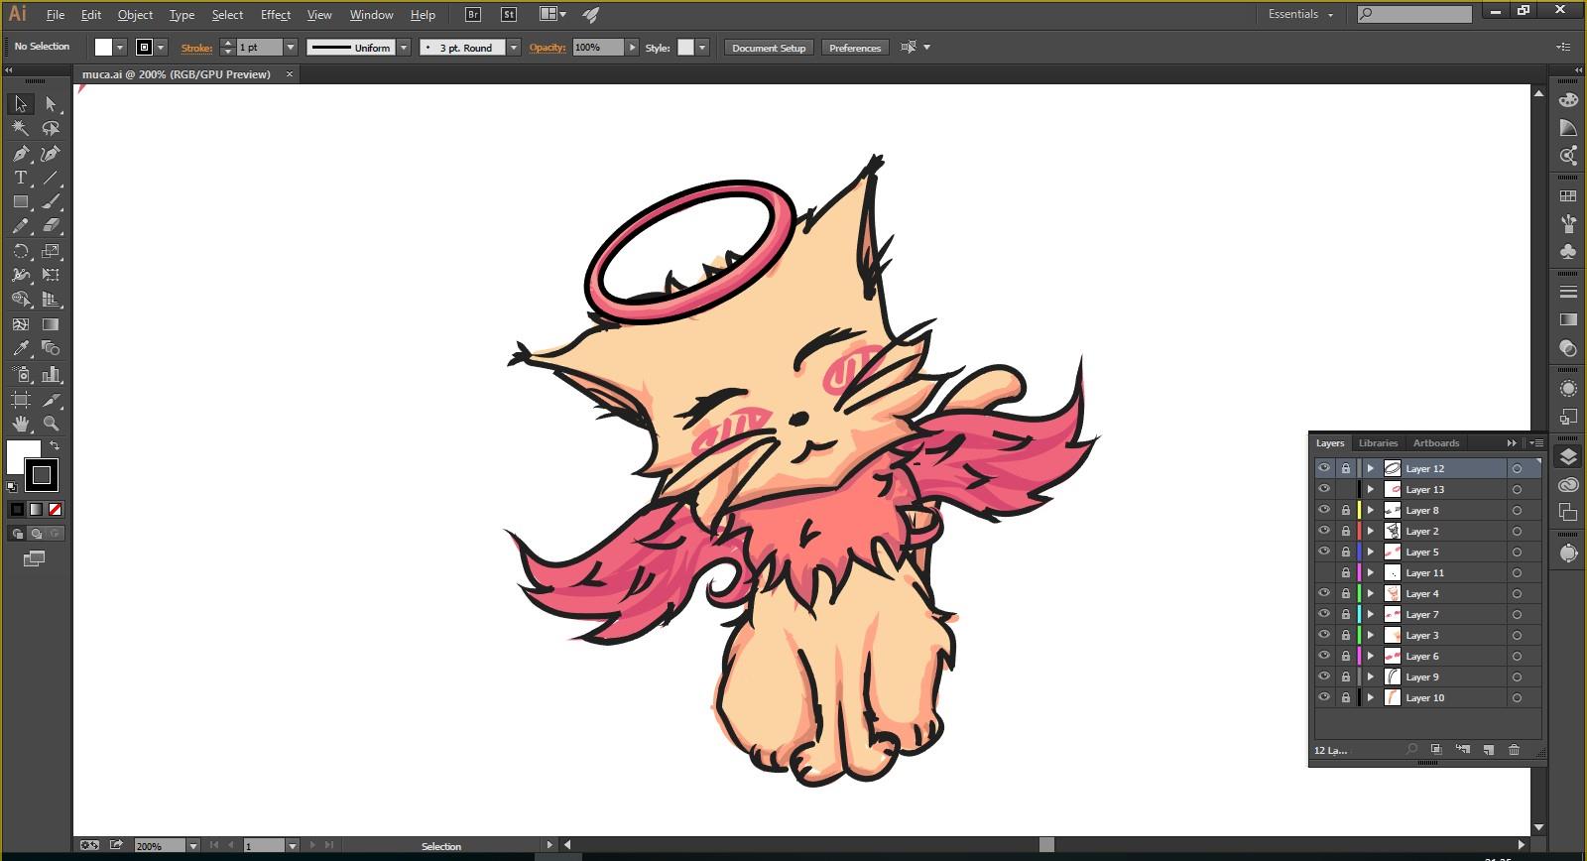Choose the Eyedropper tool

tap(21, 348)
